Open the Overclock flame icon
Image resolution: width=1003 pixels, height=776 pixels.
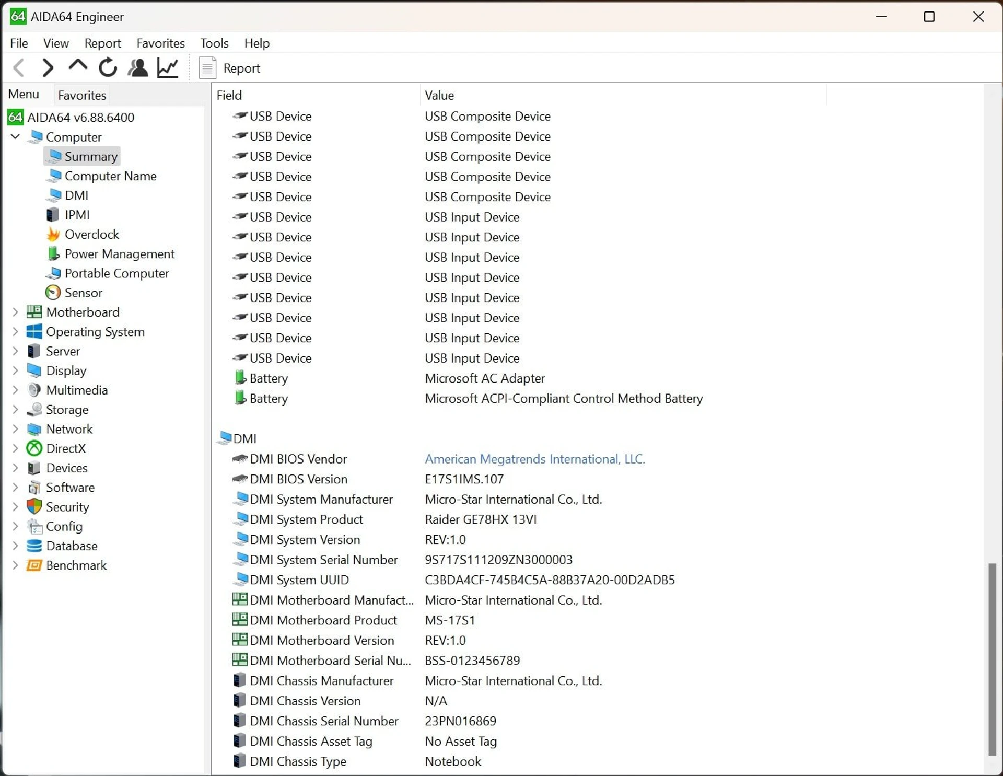pos(53,234)
